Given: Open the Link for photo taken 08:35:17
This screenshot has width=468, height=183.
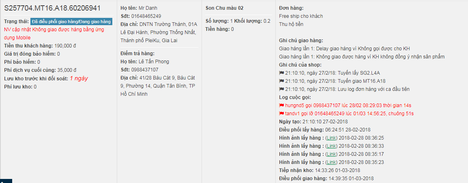Looking at the screenshot, I should 331,154.
